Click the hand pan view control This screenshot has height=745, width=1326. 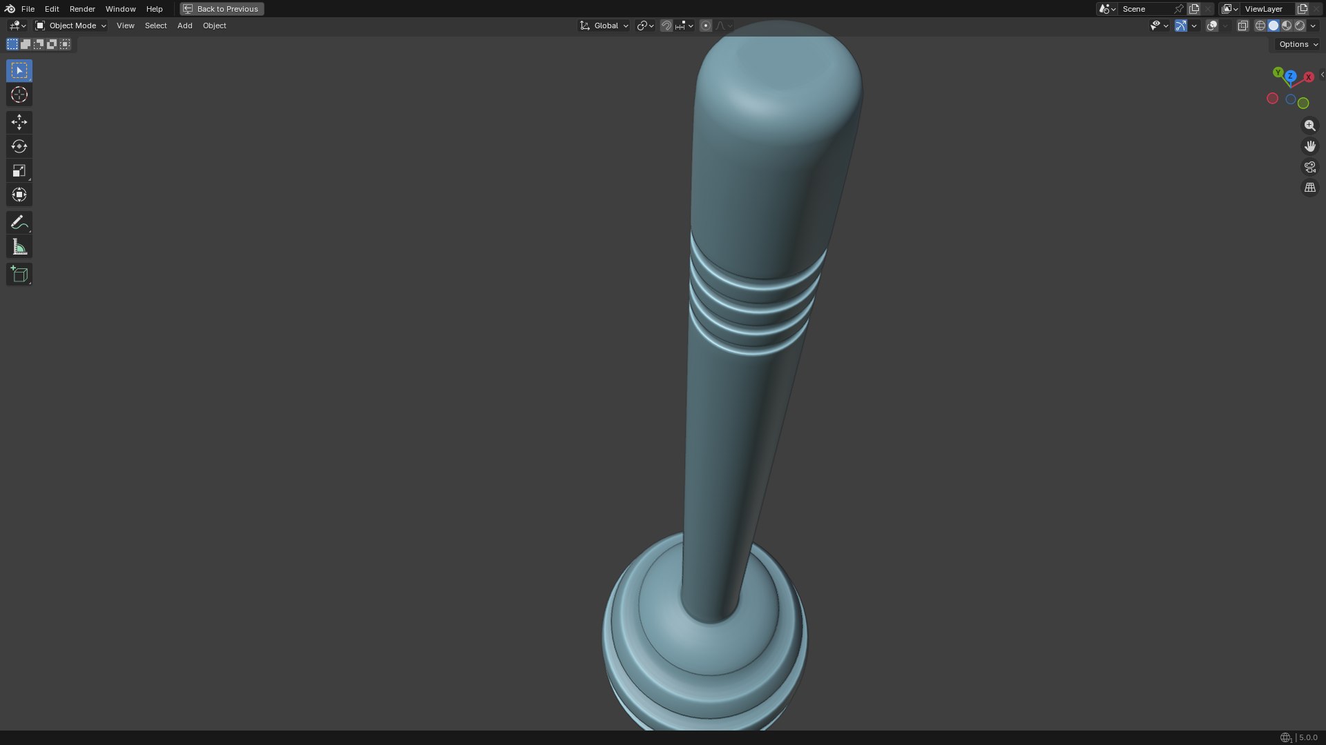point(1309,146)
